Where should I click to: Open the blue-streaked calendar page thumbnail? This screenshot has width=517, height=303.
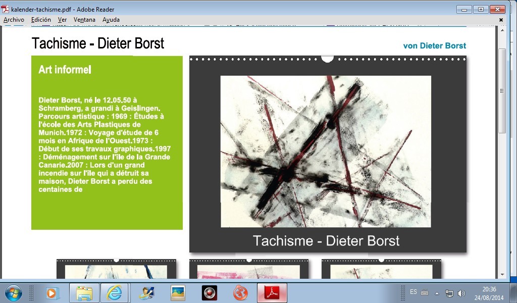116,269
